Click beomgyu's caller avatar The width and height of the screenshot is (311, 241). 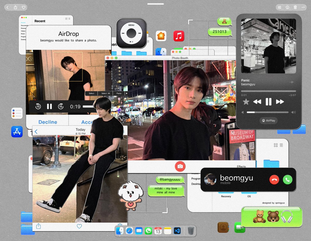click(x=210, y=179)
